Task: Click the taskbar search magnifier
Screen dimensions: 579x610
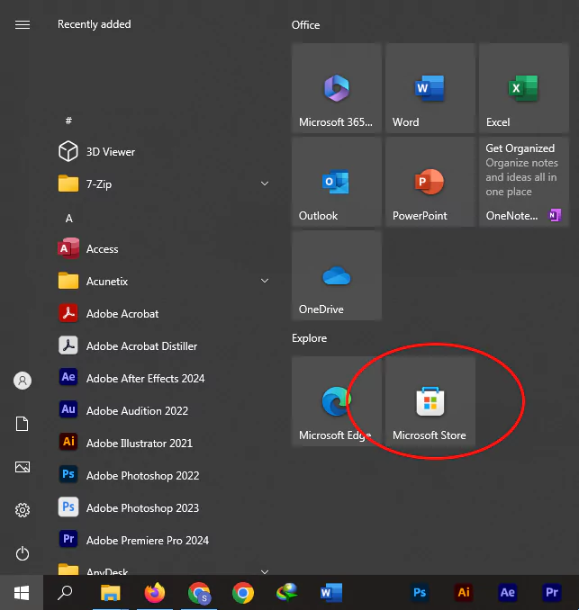Action: click(65, 592)
